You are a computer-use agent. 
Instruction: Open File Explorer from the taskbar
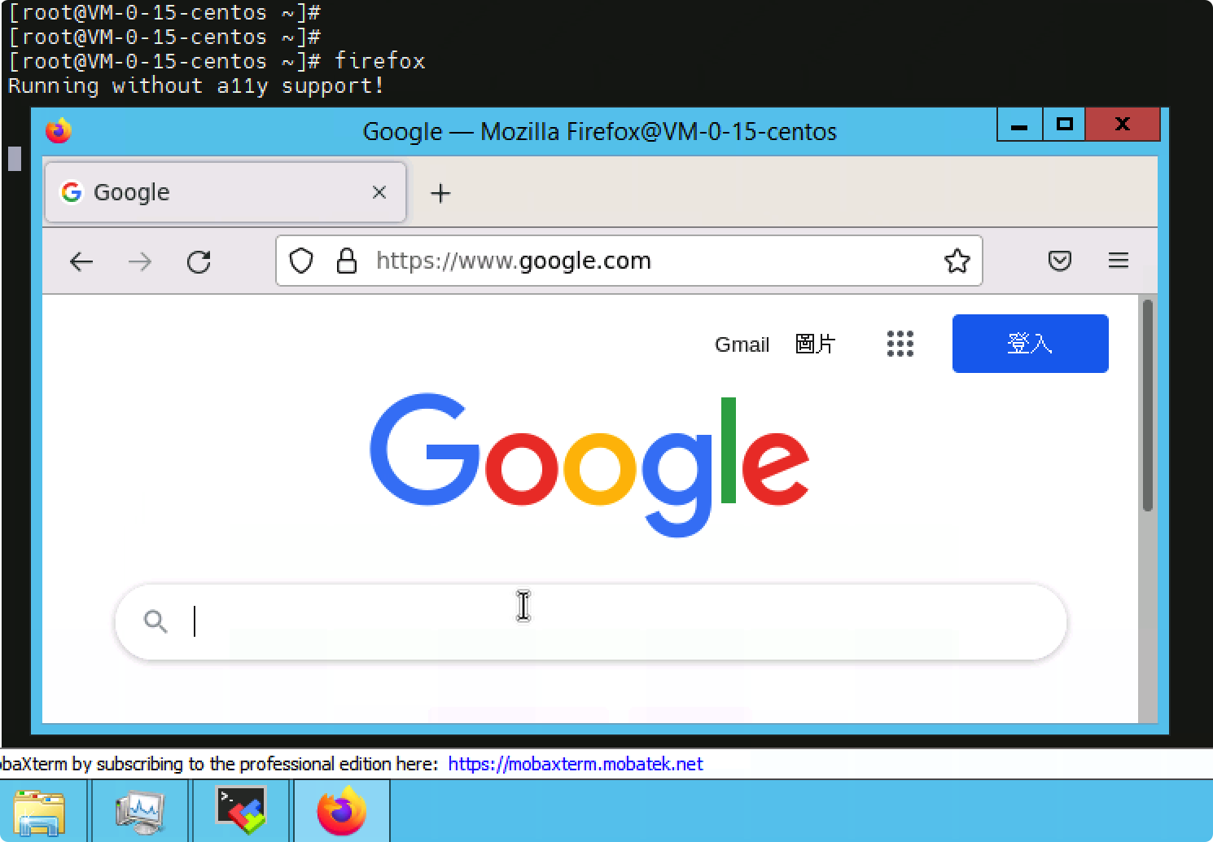click(38, 811)
